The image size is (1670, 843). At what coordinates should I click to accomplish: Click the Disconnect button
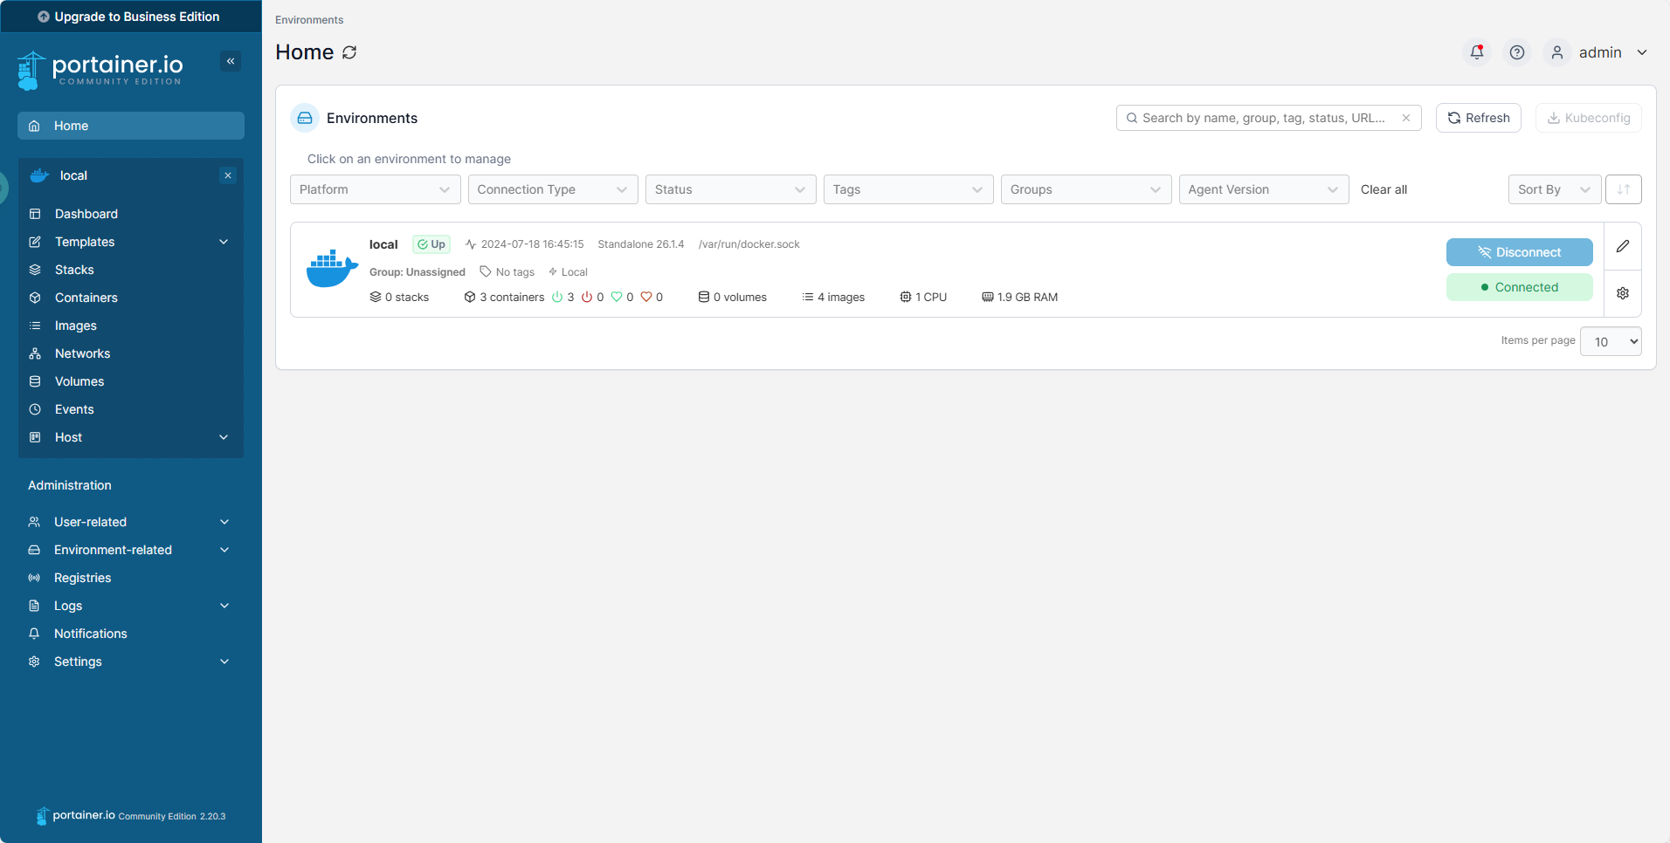(x=1519, y=252)
